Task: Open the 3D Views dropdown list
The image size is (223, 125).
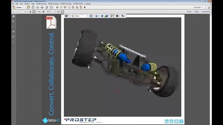Action: (82, 16)
